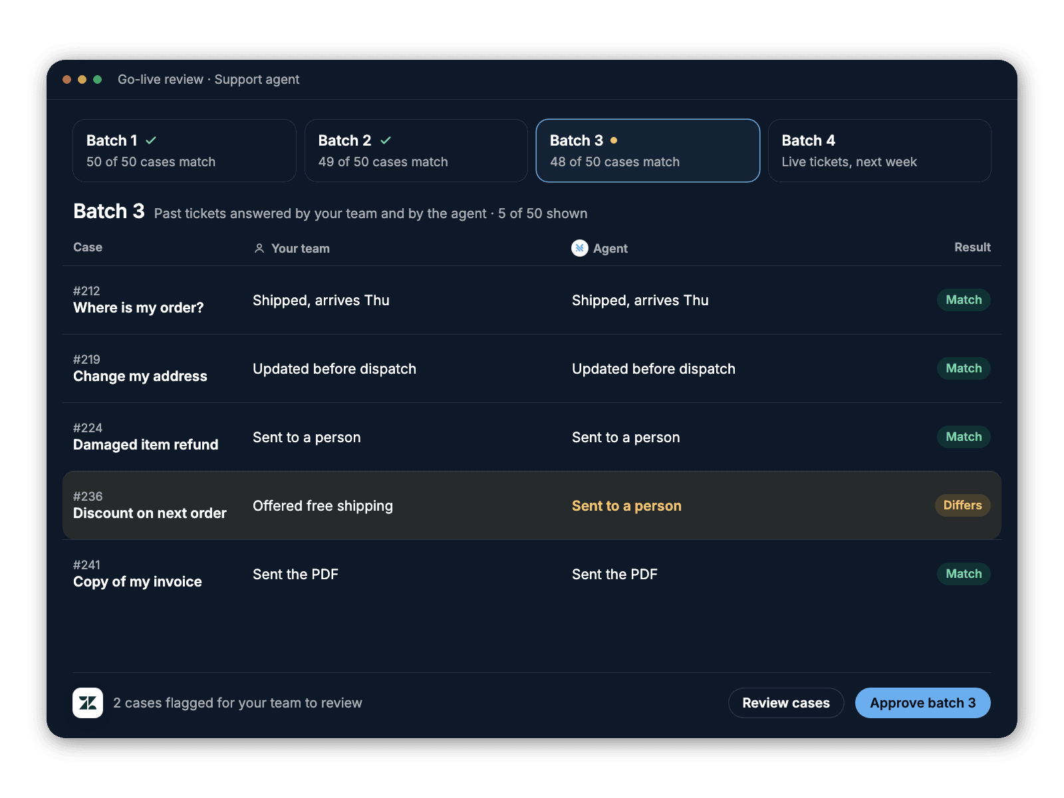The height and width of the screenshot is (798, 1064).
Task: Click the Match badge on case #212
Action: (964, 300)
